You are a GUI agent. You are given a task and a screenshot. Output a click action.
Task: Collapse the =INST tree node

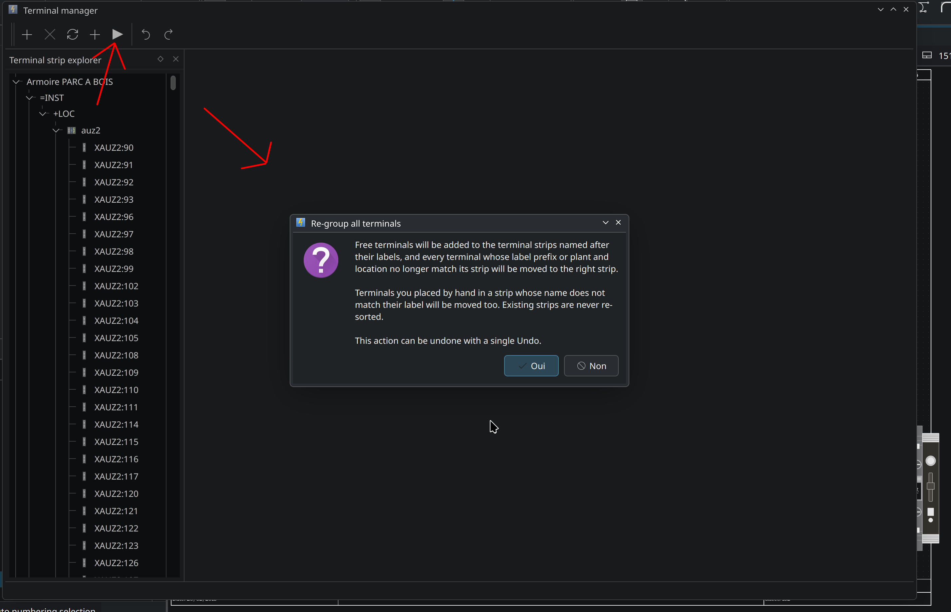[29, 98]
